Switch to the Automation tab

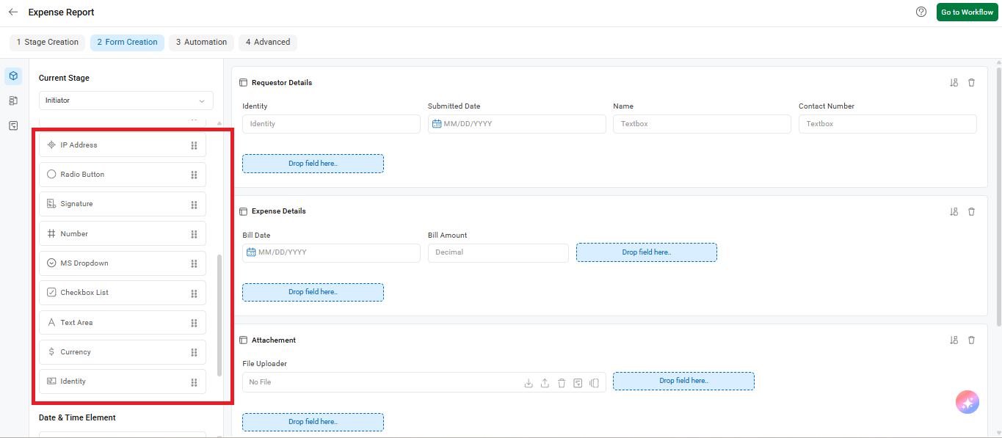click(201, 43)
